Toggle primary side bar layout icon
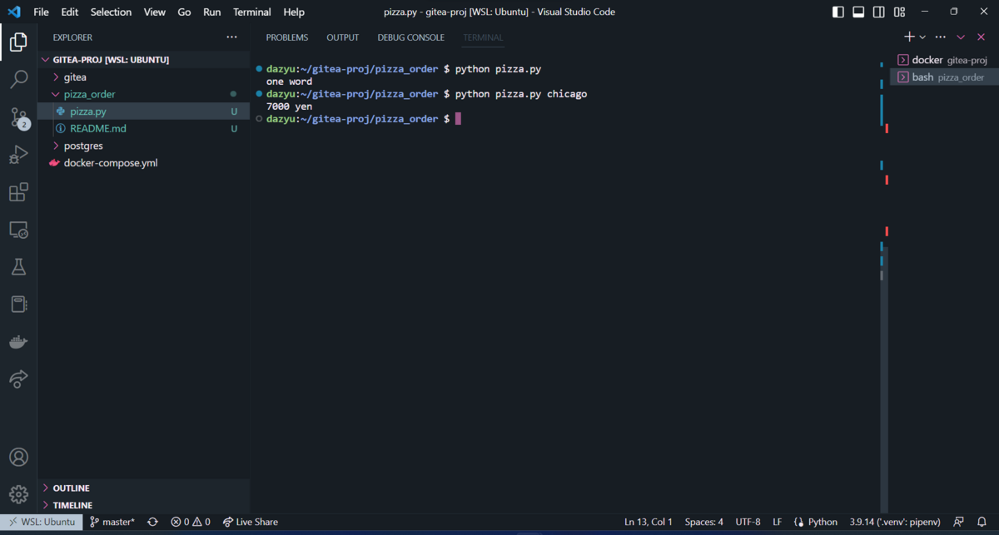999x535 pixels. click(837, 12)
